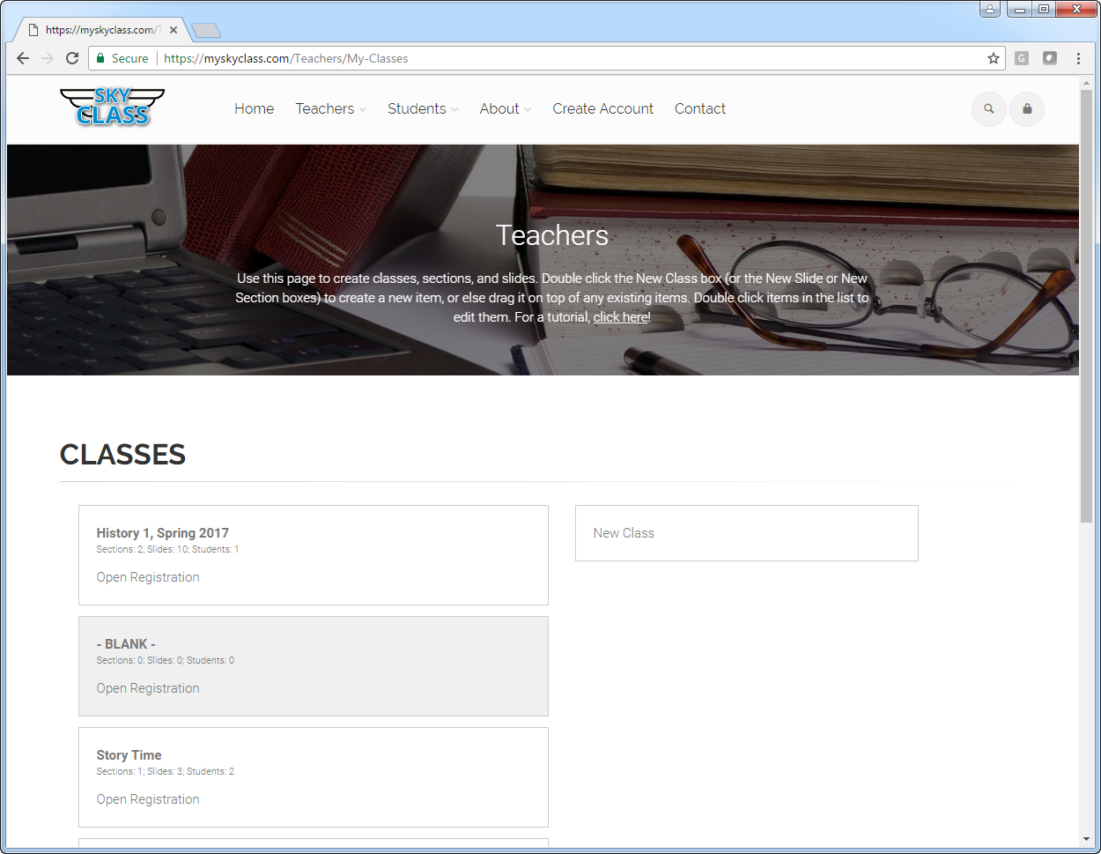This screenshot has width=1101, height=854.
Task: Click the extension icon beside the G icon
Action: tap(1050, 58)
